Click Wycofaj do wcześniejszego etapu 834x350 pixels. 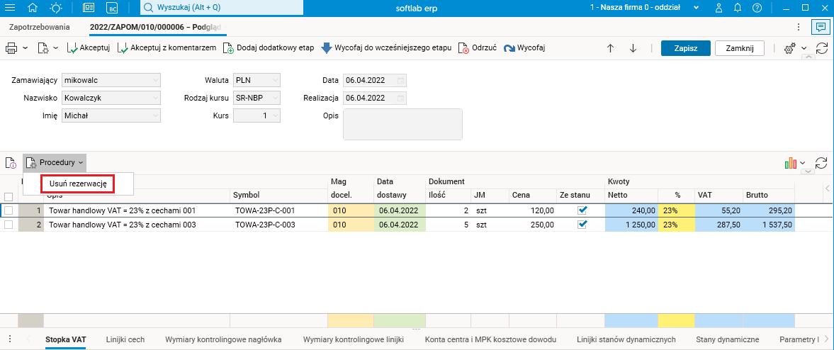pos(386,48)
